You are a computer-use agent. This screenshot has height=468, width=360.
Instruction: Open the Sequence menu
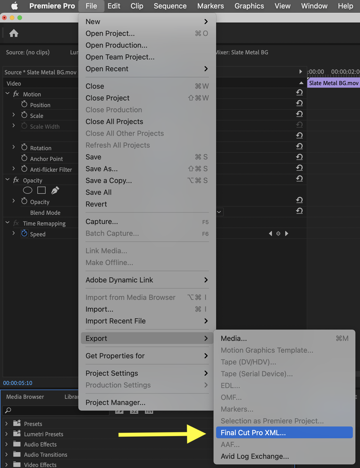point(170,6)
